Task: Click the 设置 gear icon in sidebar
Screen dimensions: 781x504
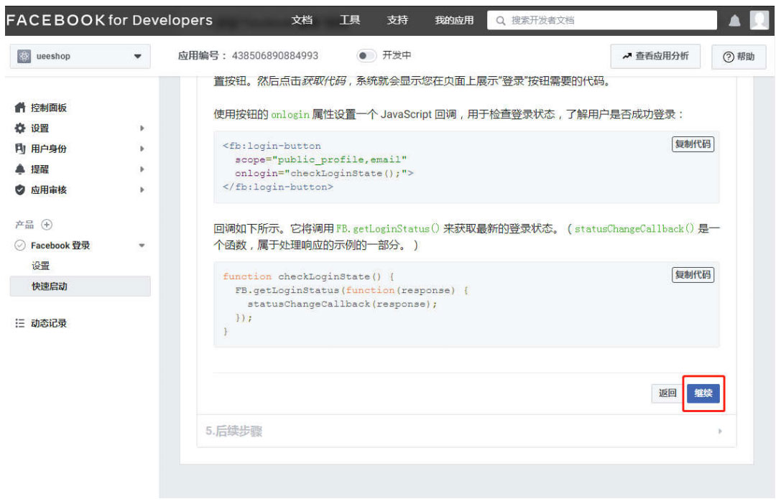Action: coord(20,129)
